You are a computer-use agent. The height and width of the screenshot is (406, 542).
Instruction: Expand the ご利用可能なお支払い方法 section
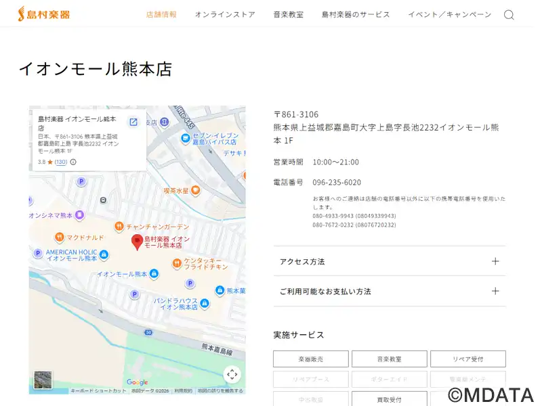click(x=389, y=291)
